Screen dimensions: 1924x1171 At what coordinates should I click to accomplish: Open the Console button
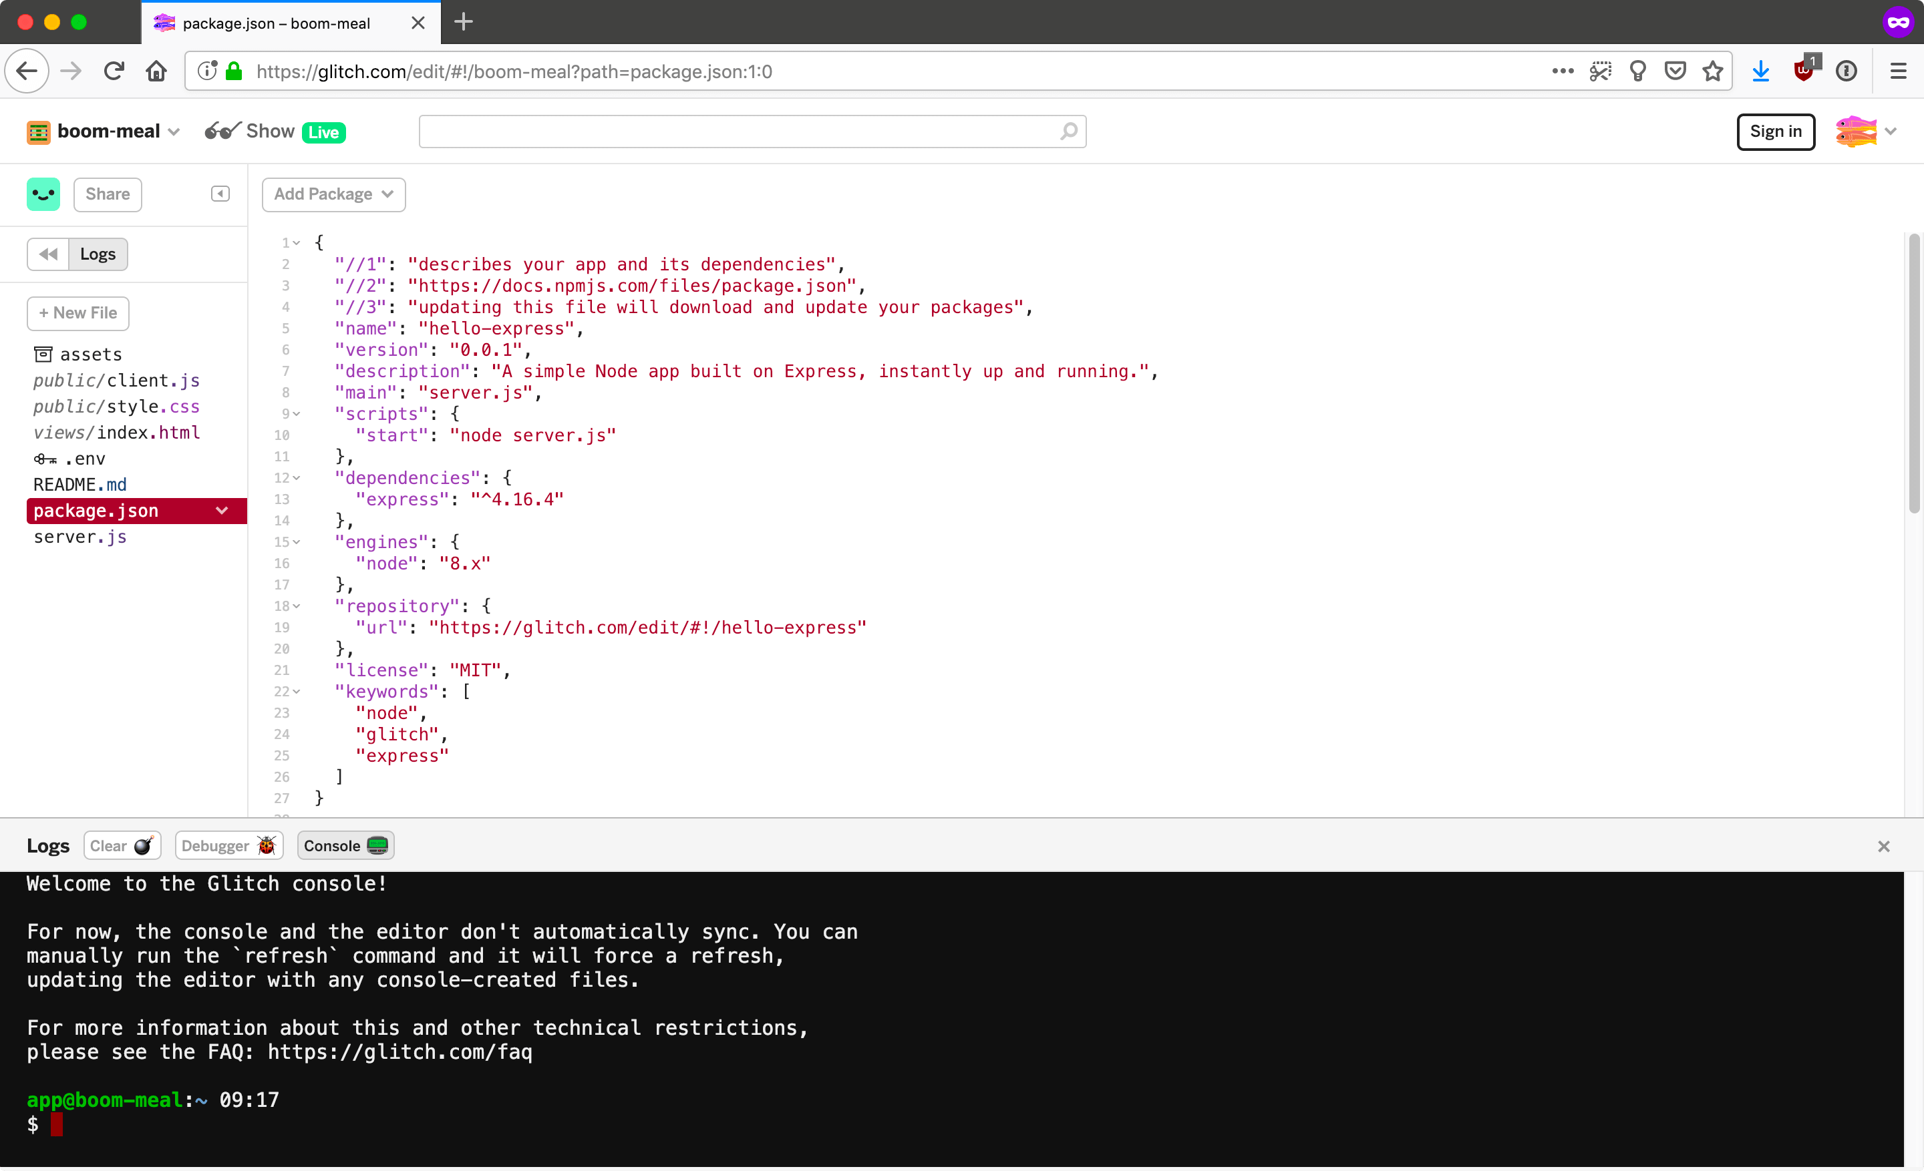click(345, 847)
